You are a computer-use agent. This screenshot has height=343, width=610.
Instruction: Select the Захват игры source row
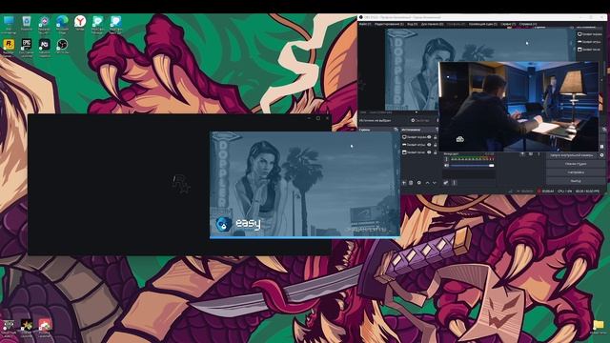tap(419, 145)
